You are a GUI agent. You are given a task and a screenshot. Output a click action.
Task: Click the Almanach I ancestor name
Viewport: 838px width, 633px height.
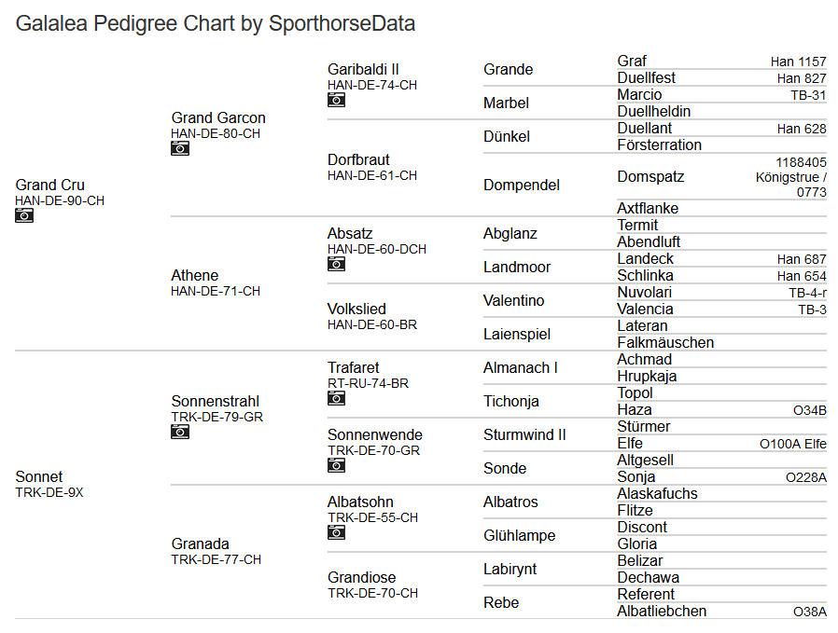click(521, 368)
